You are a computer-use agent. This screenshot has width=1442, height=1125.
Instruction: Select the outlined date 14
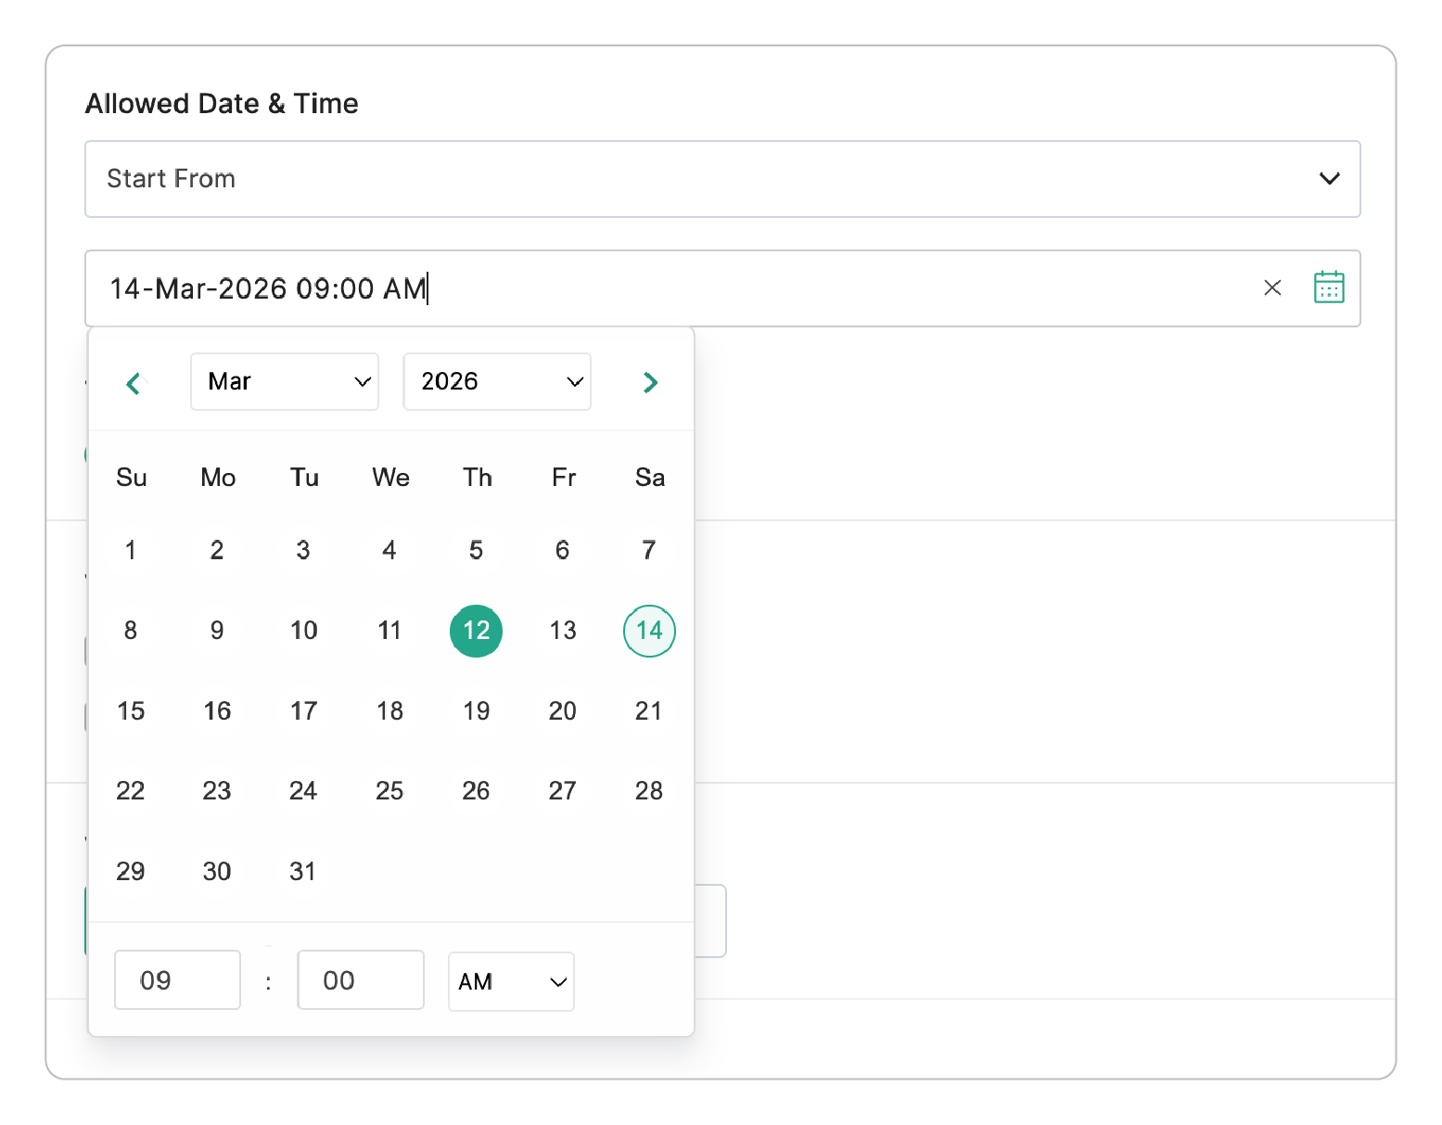(x=648, y=631)
